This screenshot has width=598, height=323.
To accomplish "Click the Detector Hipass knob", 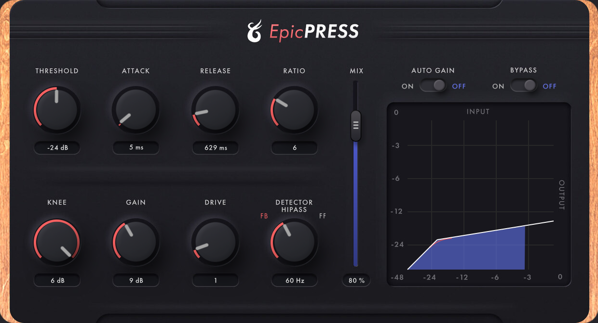I will pyautogui.click(x=294, y=242).
